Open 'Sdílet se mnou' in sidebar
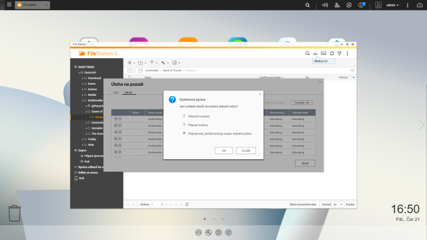This screenshot has width=427, height=240. (88, 173)
